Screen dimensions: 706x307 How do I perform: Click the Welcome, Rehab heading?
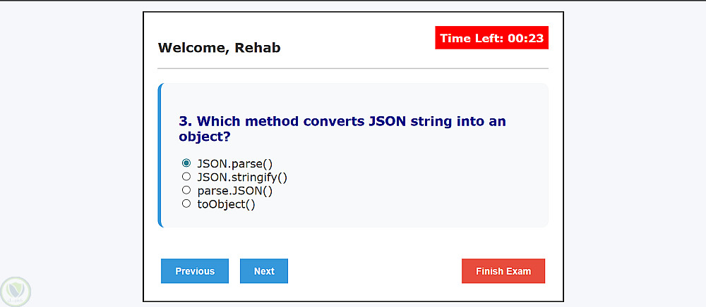(219, 48)
